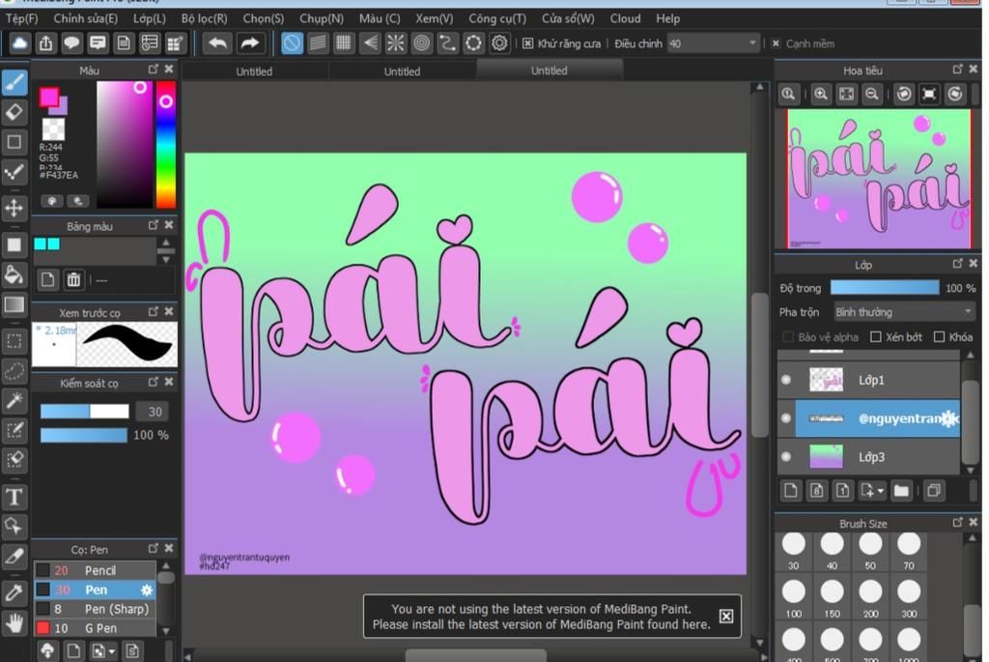Enable concentric circle snap guide
Viewport: 989px width, 662px height.
coord(421,43)
